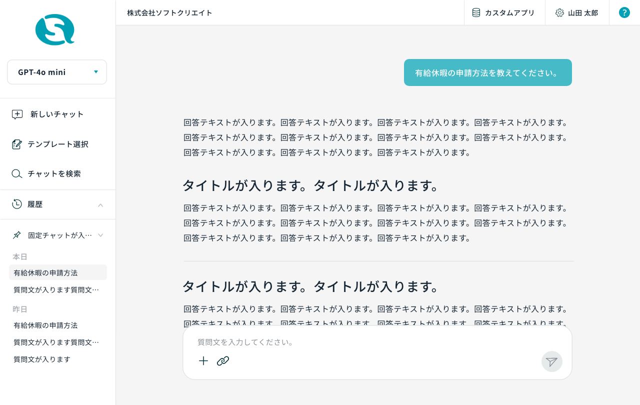
Task: Click the history clock icon
Action: point(17,204)
